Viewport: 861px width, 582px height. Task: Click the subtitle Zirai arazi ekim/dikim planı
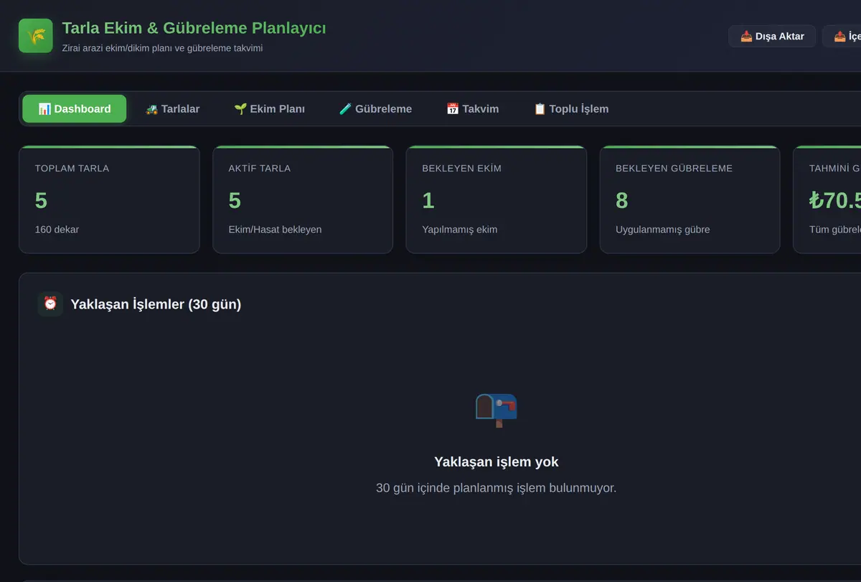coord(162,48)
